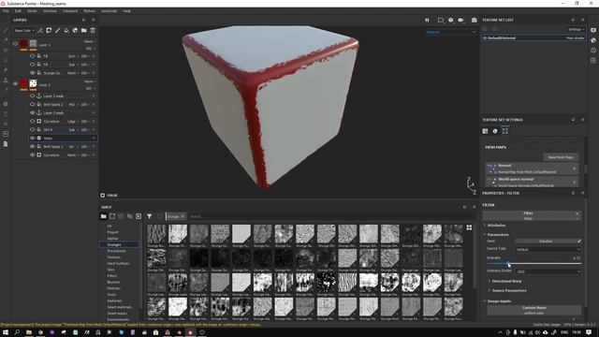Screen dimensions: 599x337
Task: Toggle visibility of Brick Spots 2 effect
Action: (x=33, y=104)
